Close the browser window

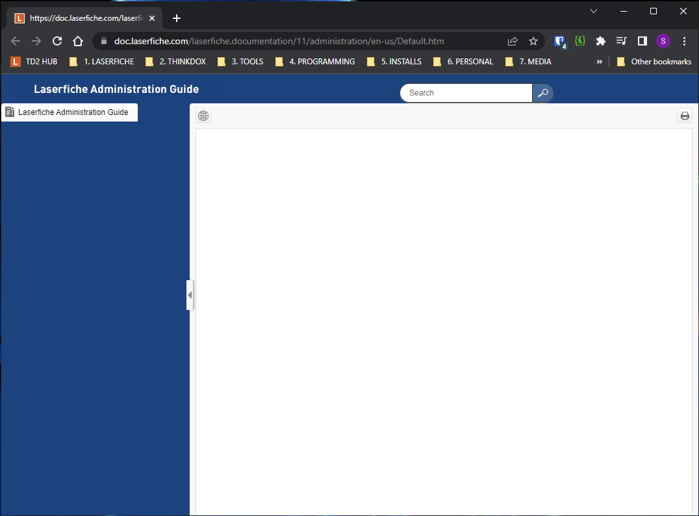683,11
